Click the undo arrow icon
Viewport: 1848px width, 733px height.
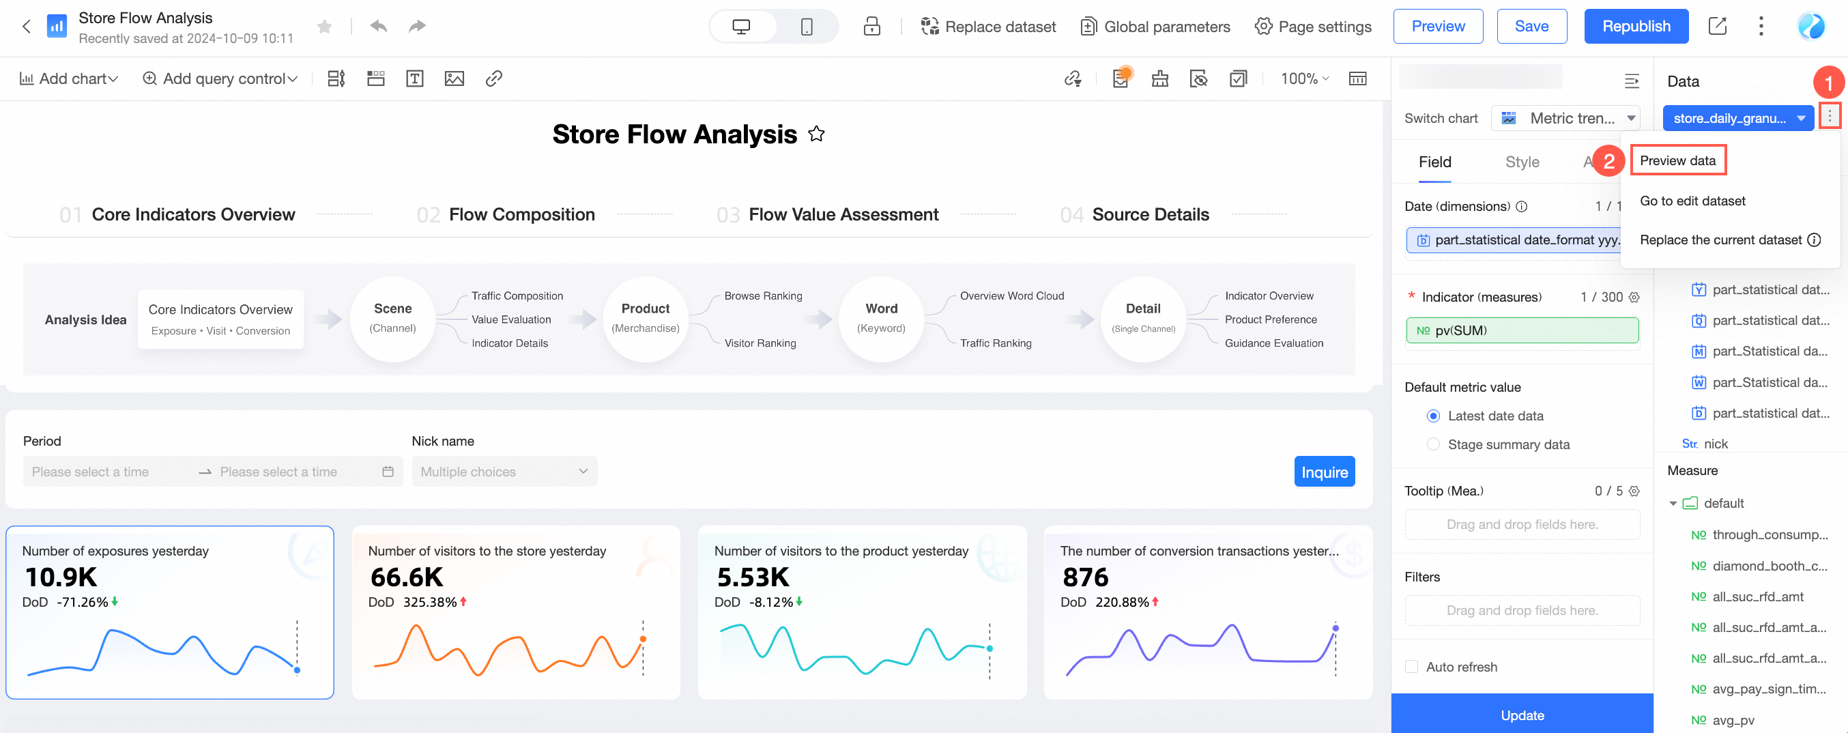[378, 27]
